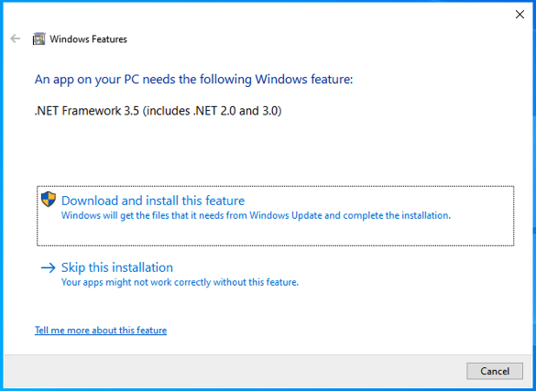
Task: Cancel the Windows Features dialog
Action: point(495,371)
